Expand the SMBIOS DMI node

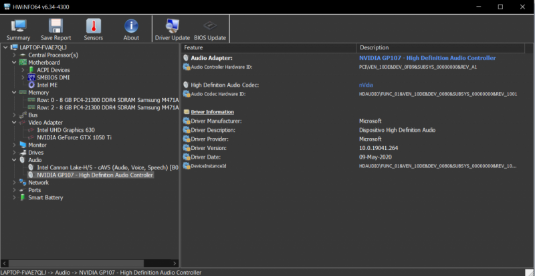coord(23,77)
